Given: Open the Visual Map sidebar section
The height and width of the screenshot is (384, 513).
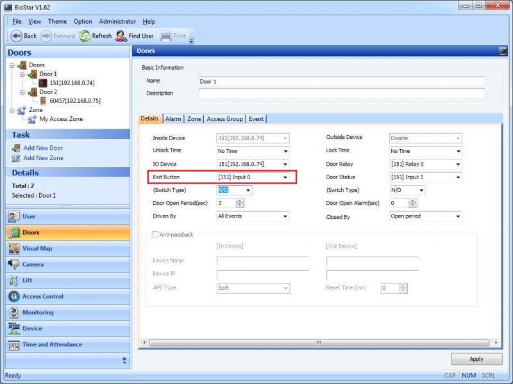Looking at the screenshot, I should [x=37, y=248].
